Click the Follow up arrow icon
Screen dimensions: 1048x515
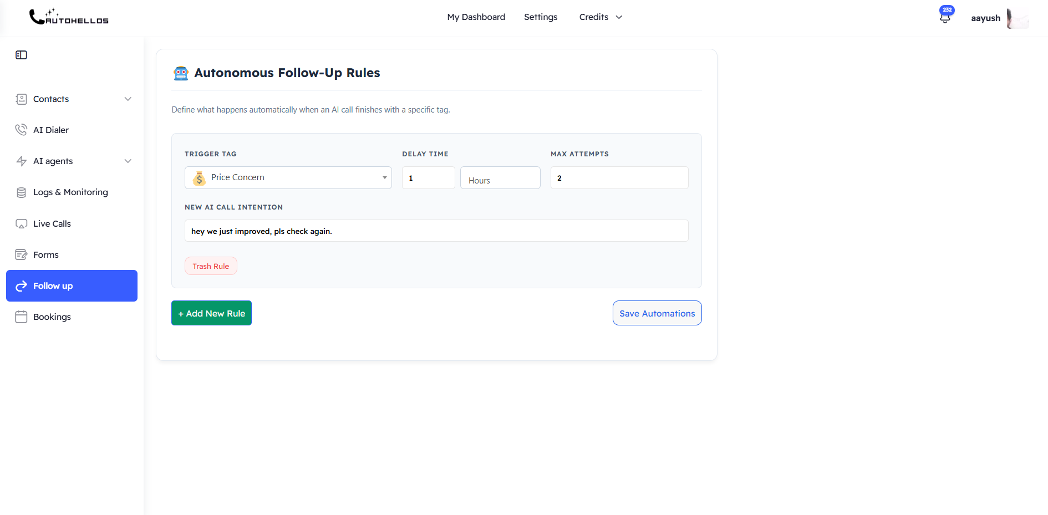21,286
